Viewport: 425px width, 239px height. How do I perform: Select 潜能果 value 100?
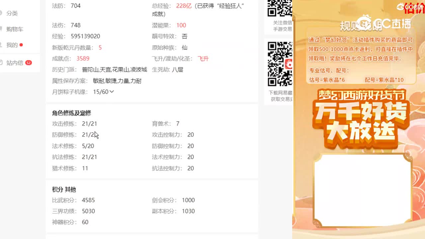(x=181, y=25)
